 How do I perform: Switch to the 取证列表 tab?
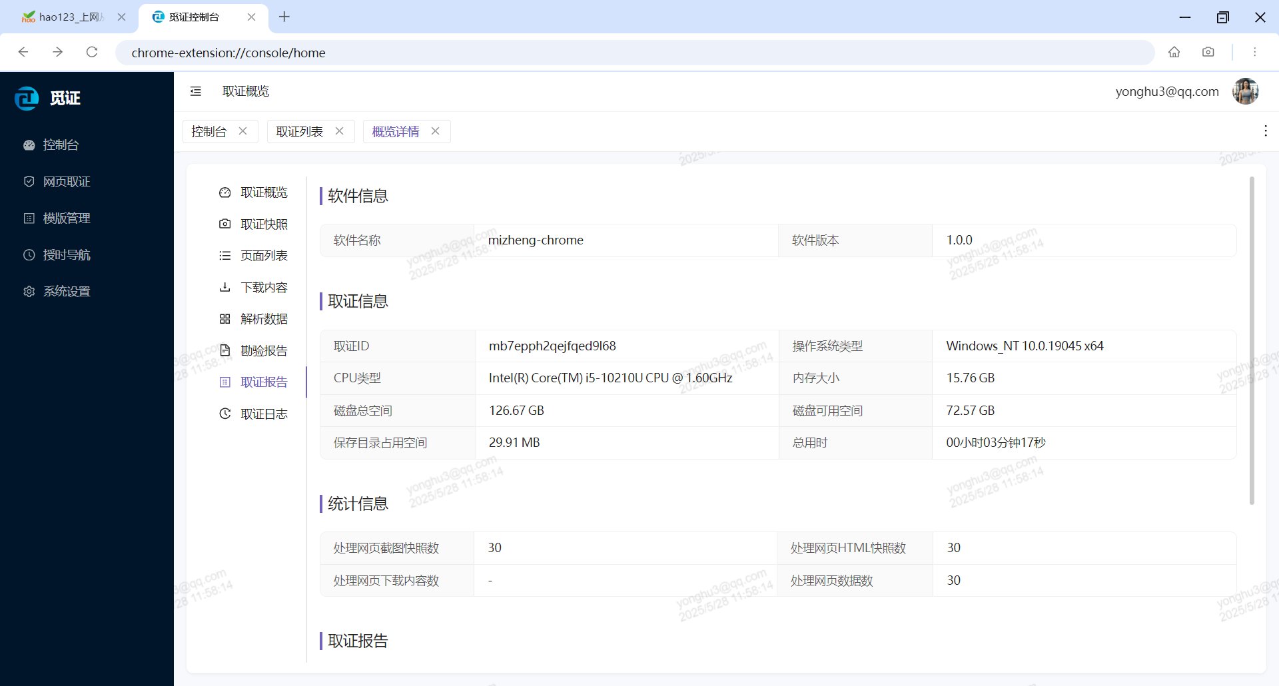(x=300, y=132)
